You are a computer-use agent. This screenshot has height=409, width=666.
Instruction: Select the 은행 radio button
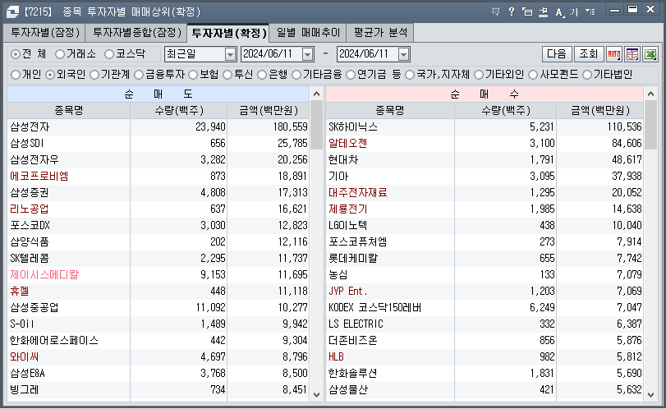(262, 75)
